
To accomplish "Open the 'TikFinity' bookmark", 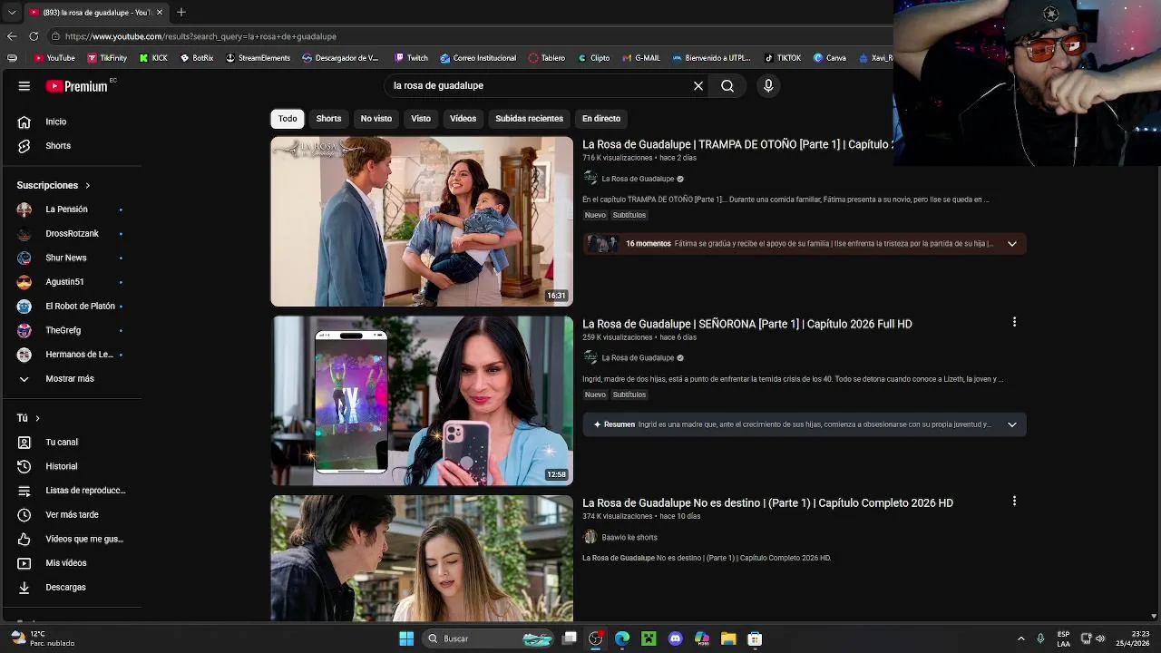I will pyautogui.click(x=107, y=58).
